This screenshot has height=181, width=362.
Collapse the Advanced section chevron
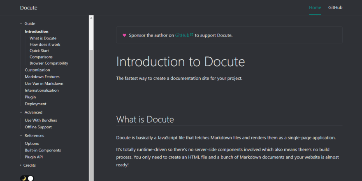[21, 112]
